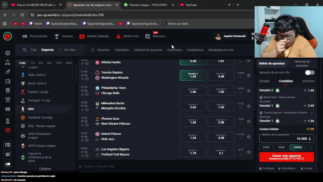Open Historial de apuestas in top navigation
The width and height of the screenshot is (323, 182).
[148, 50]
